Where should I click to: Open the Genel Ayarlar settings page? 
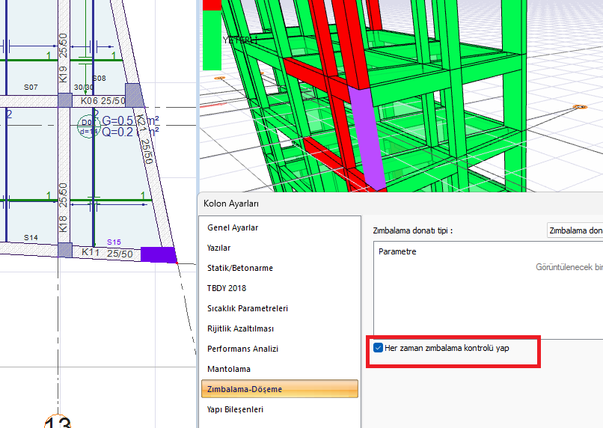pyautogui.click(x=233, y=227)
